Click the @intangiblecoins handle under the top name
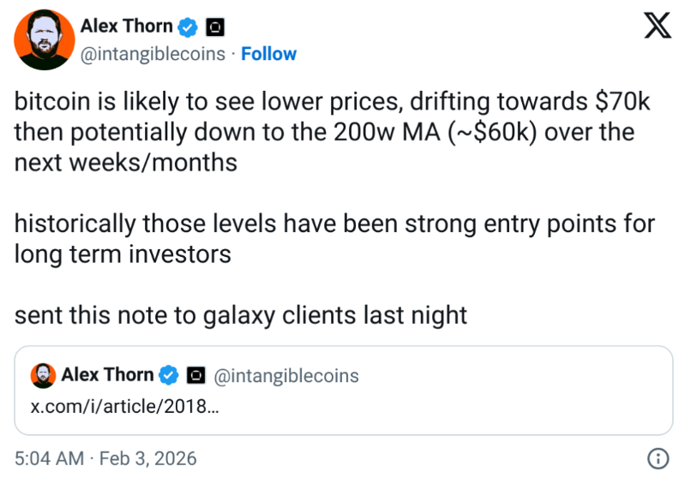Image resolution: width=685 pixels, height=478 pixels. tap(153, 54)
